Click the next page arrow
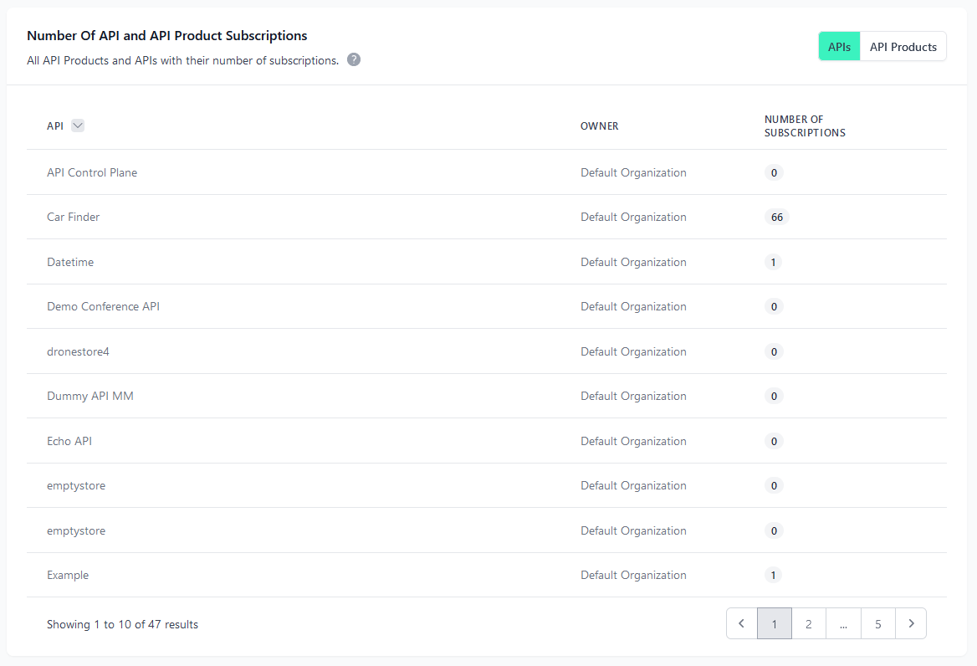 click(911, 623)
